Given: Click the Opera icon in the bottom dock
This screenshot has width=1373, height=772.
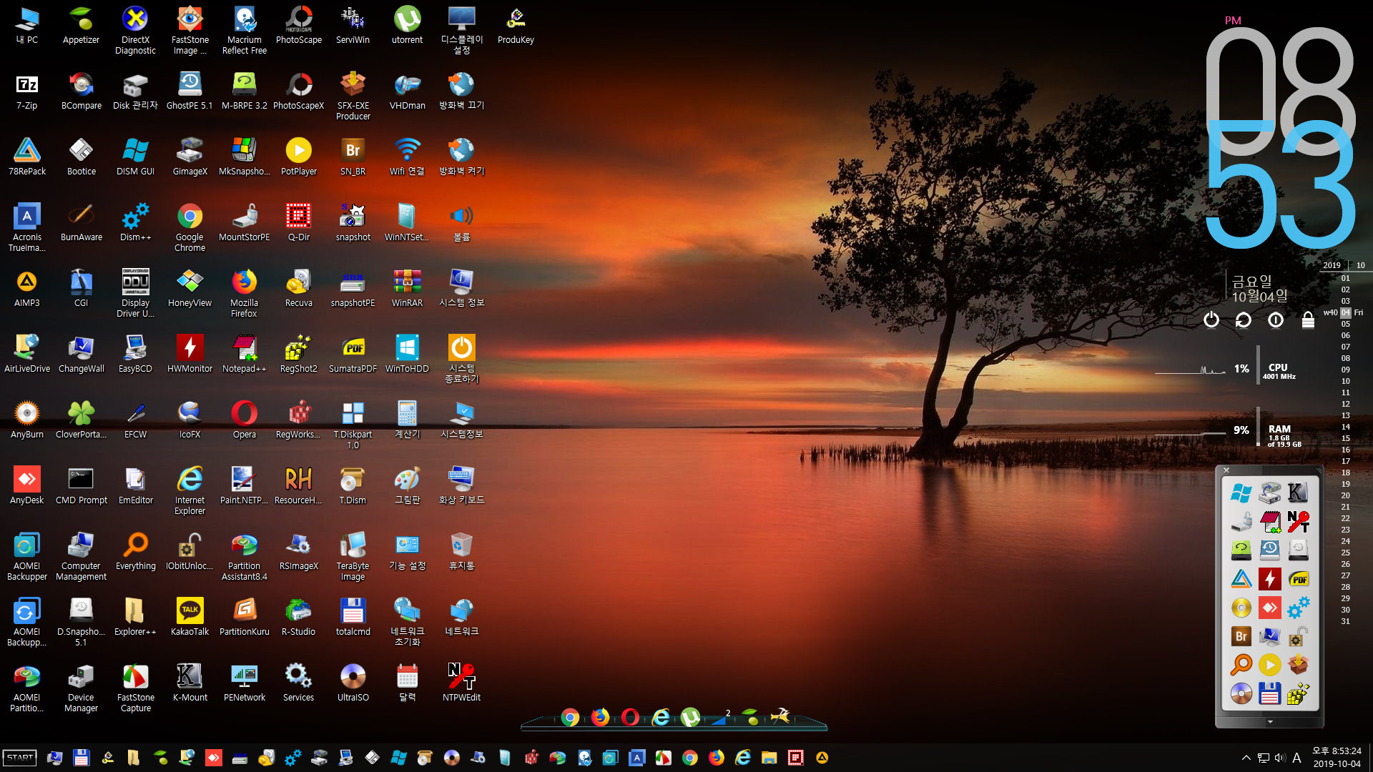Looking at the screenshot, I should coord(630,717).
